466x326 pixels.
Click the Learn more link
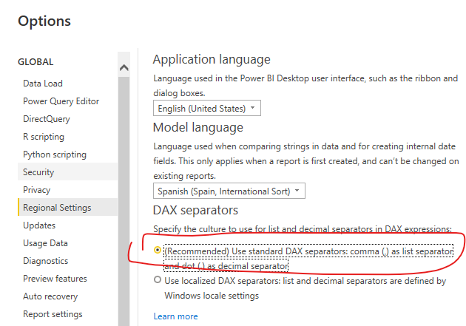(x=175, y=316)
